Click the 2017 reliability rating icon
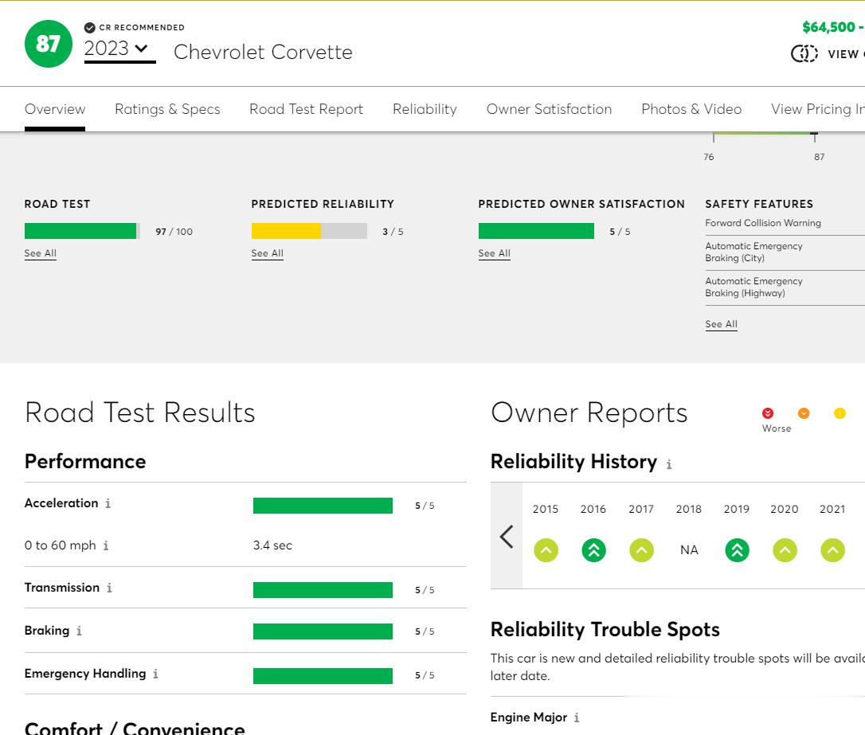This screenshot has height=735, width=865. coord(641,550)
